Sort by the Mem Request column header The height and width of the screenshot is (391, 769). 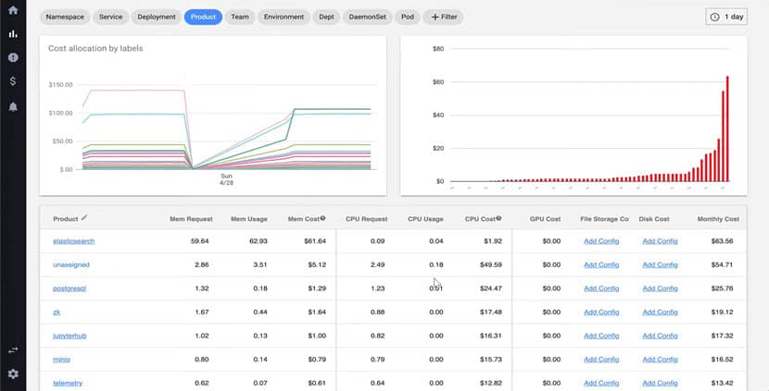point(191,219)
